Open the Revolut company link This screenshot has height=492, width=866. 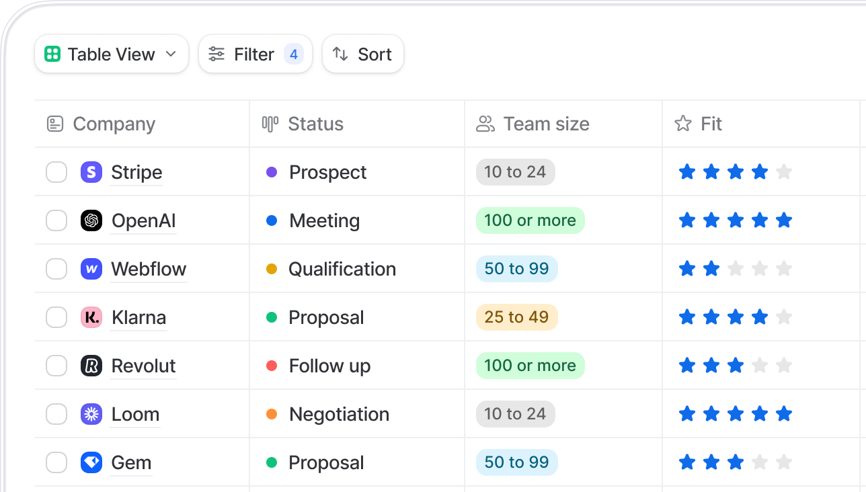point(143,366)
